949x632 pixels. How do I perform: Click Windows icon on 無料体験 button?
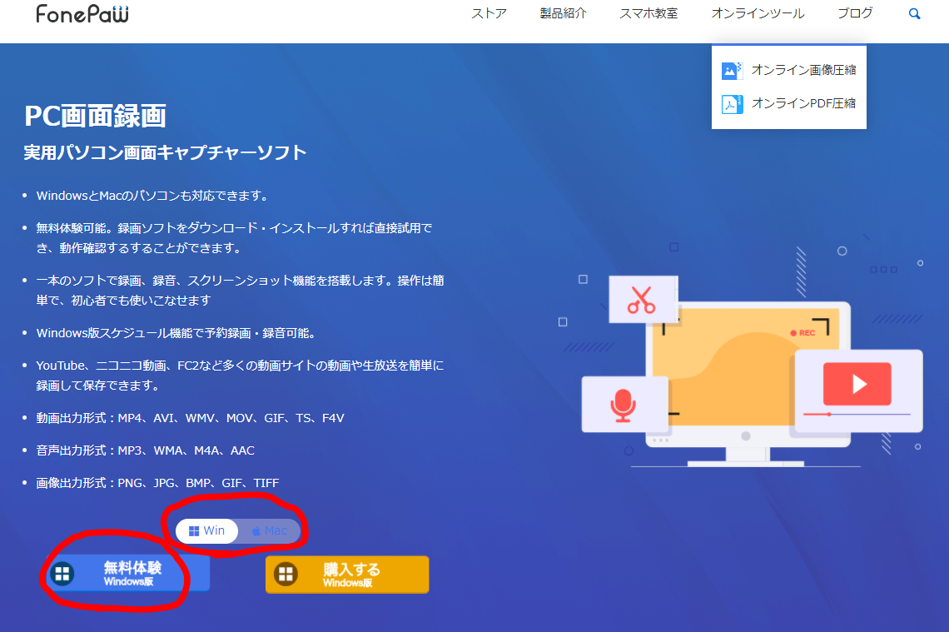pos(62,573)
